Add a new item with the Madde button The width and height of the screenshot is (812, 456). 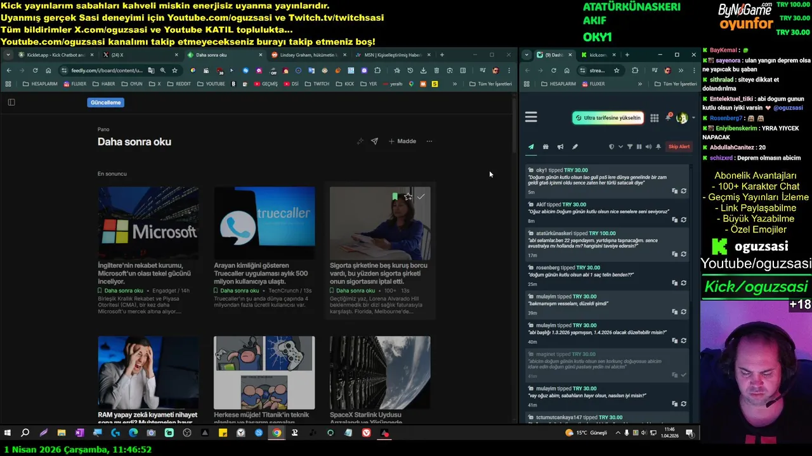(402, 141)
